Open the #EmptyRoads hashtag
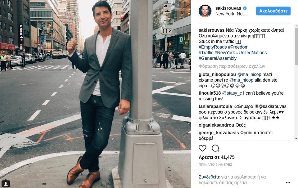This screenshot has width=298, height=188. point(213,47)
